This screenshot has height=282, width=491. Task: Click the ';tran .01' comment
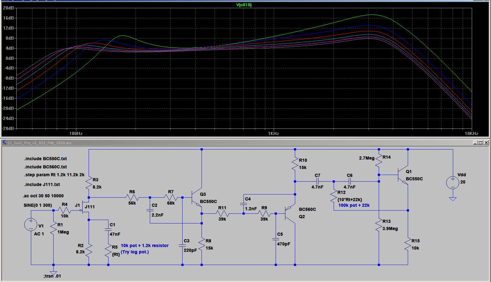tap(52, 276)
